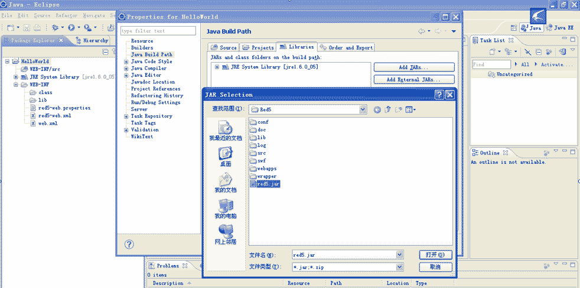Image resolution: width=580 pixels, height=288 pixels.
Task: Click the type filter text field
Action: 158,31
